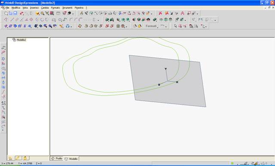The height and width of the screenshot is (166, 275).
Task: Click the red X delete icon
Action: point(160,13)
